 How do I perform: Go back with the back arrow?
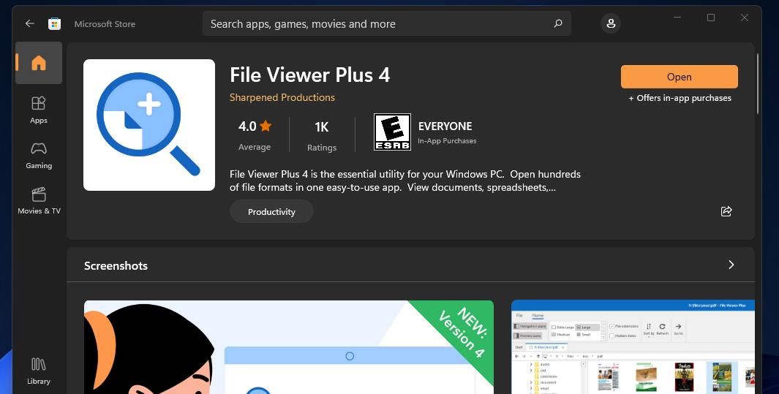pyautogui.click(x=30, y=23)
